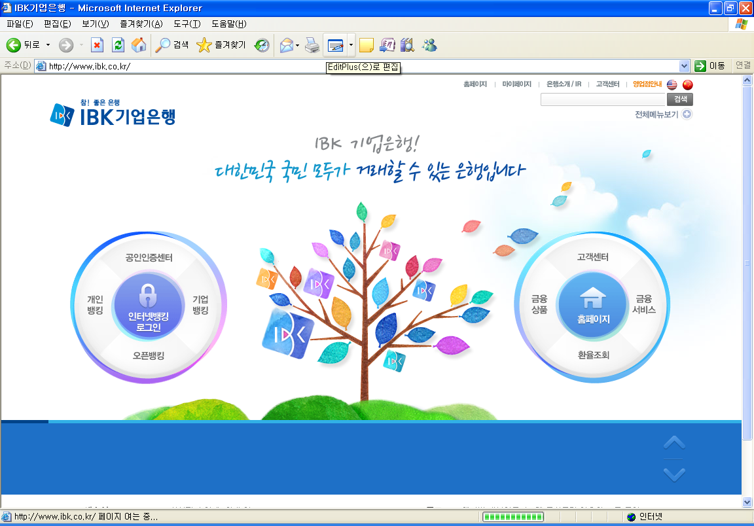Open the address bar dropdown list
754x526 pixels.
[x=684, y=66]
